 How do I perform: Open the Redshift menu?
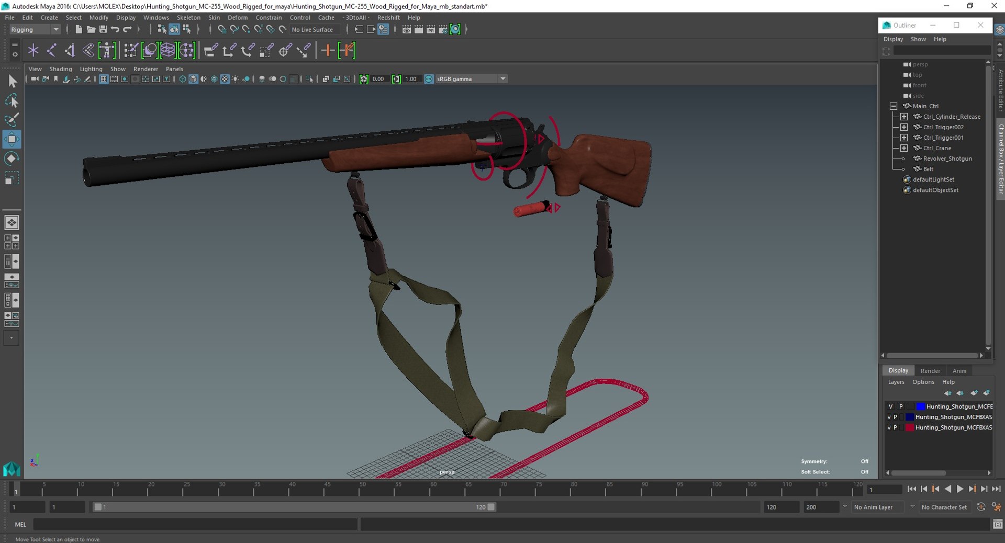pyautogui.click(x=388, y=17)
